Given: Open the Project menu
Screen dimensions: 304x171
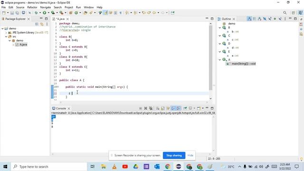Looking at the screenshot, I should [69, 7].
